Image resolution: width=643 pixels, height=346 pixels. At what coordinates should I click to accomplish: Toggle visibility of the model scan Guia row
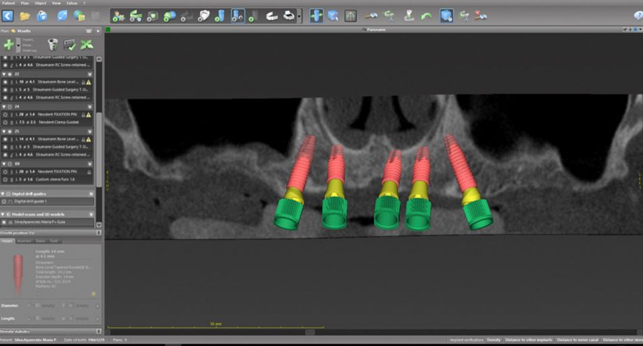pyautogui.click(x=4, y=222)
